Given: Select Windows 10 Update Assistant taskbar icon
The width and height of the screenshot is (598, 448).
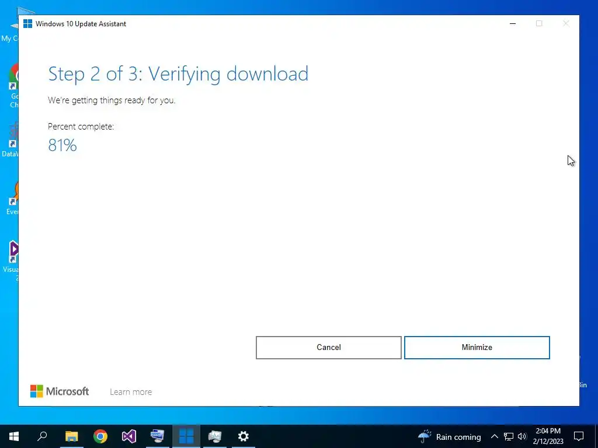Looking at the screenshot, I should pyautogui.click(x=186, y=436).
